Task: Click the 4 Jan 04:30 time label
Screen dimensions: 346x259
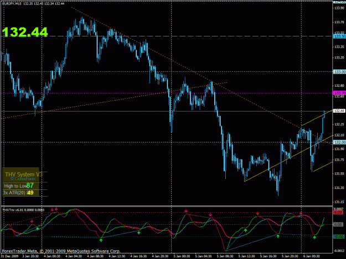Action: [74, 256]
